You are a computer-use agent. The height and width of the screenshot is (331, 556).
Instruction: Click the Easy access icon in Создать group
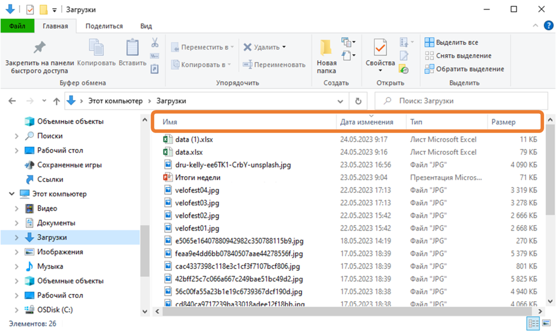[x=347, y=56]
